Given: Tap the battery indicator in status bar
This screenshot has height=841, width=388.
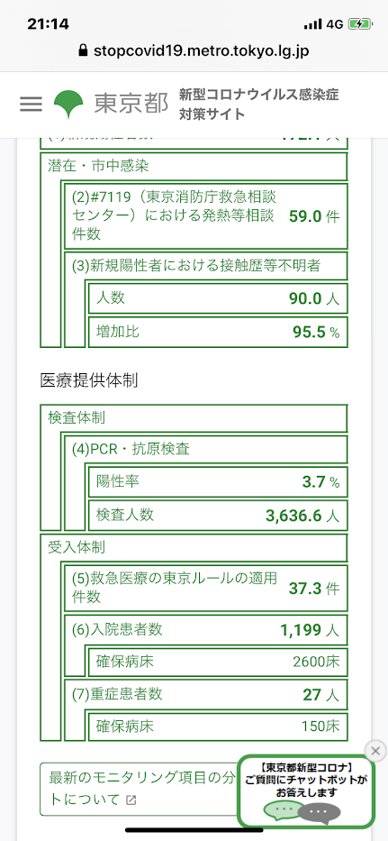Looking at the screenshot, I should tap(359, 24).
